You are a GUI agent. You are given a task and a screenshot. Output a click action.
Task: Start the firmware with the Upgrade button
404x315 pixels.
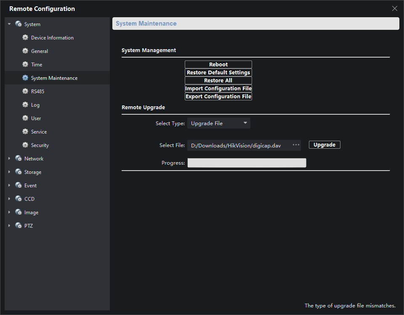coord(324,145)
